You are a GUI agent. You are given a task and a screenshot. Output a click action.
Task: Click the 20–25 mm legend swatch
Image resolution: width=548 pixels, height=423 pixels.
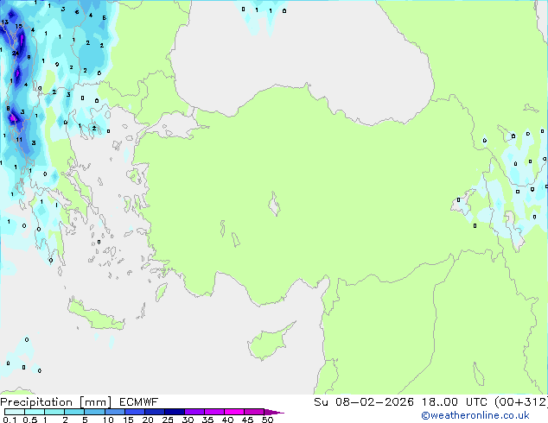coord(155,412)
